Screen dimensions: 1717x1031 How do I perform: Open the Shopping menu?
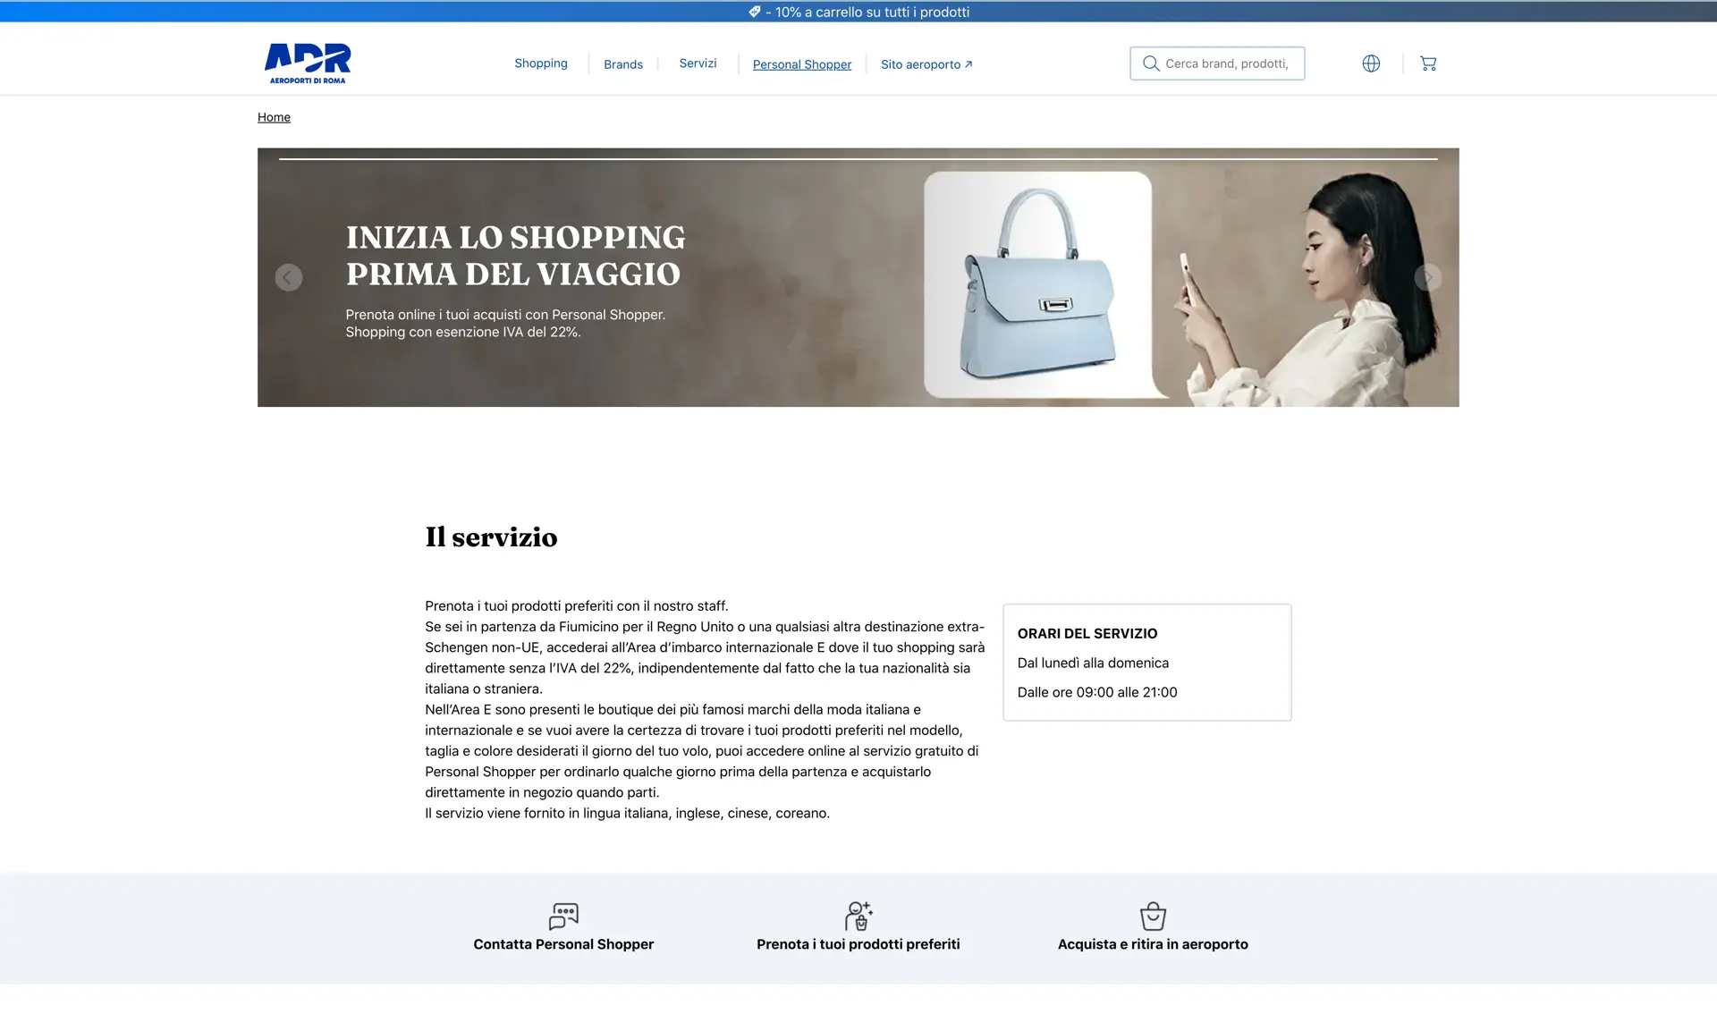[541, 63]
